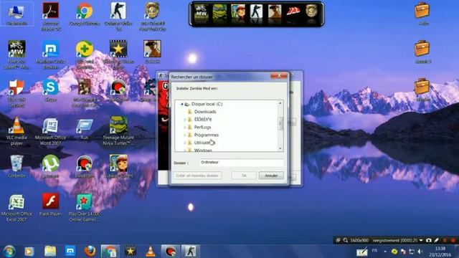Select the Adobe Reader desktop shortcut
This screenshot has width=459, height=258.
pos(50,16)
